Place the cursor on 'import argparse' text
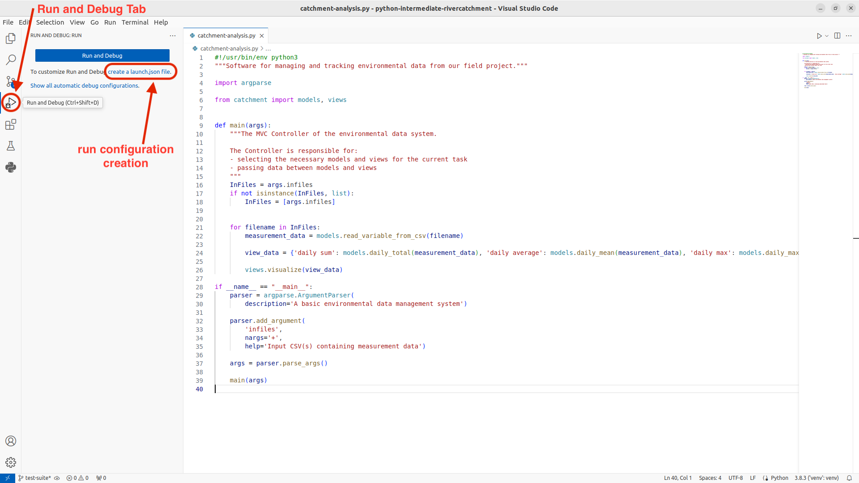859x483 pixels. point(243,83)
